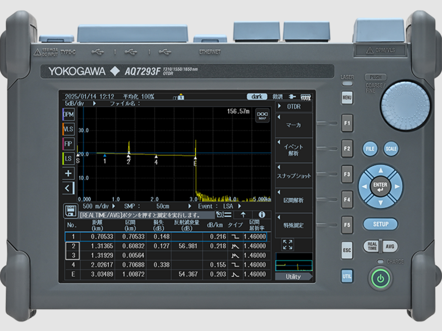Select the 区間解析 soft menu
Image resolution: width=442 pixels, height=331 pixels.
click(294, 200)
